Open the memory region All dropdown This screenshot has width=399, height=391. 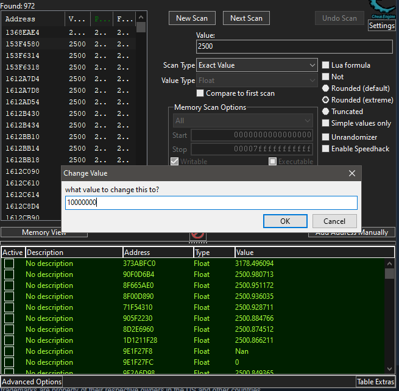pyautogui.click(x=243, y=121)
